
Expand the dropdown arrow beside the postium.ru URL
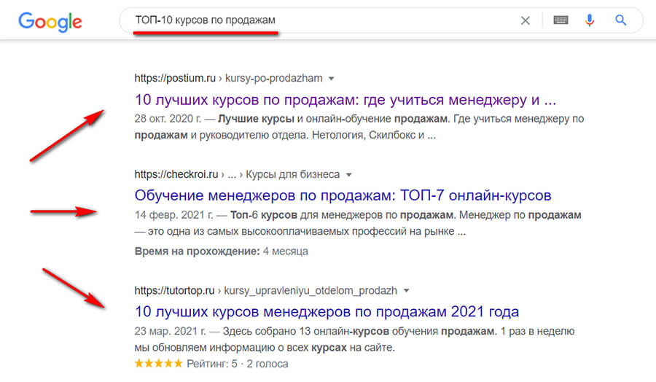pos(331,79)
